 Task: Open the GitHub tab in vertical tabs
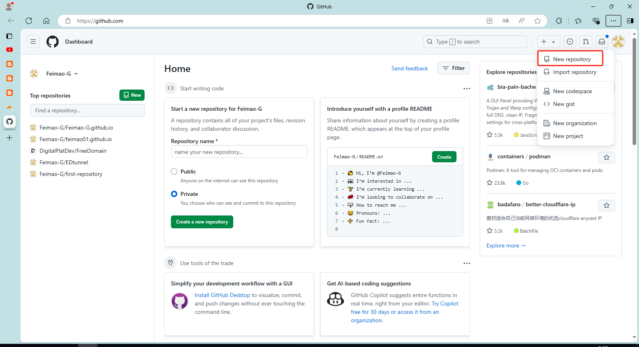[10, 122]
